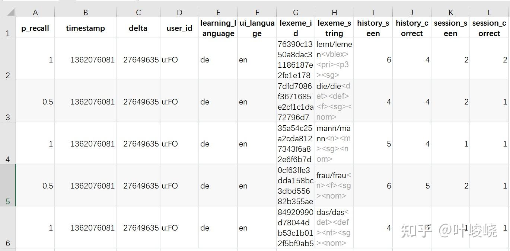Click the column G header
510x251 pixels.
tap(296, 13)
